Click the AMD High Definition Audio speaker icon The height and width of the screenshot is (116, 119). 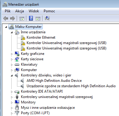(x=22, y=81)
